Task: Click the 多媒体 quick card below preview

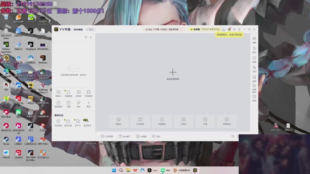Action: (x=183, y=121)
